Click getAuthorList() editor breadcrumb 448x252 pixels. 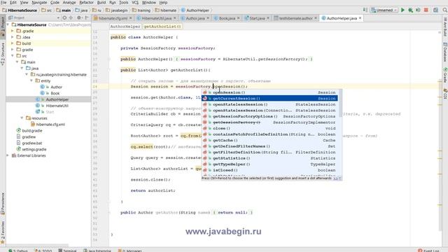pyautogui.click(x=162, y=27)
